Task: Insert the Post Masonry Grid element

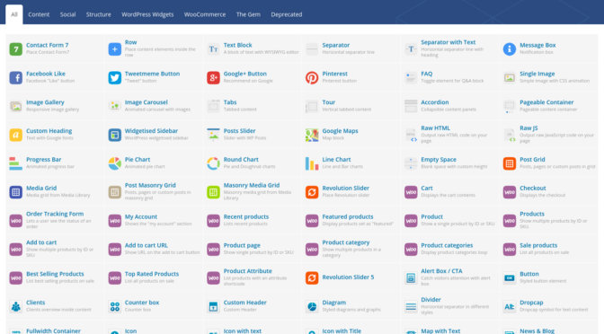Action: click(x=153, y=192)
